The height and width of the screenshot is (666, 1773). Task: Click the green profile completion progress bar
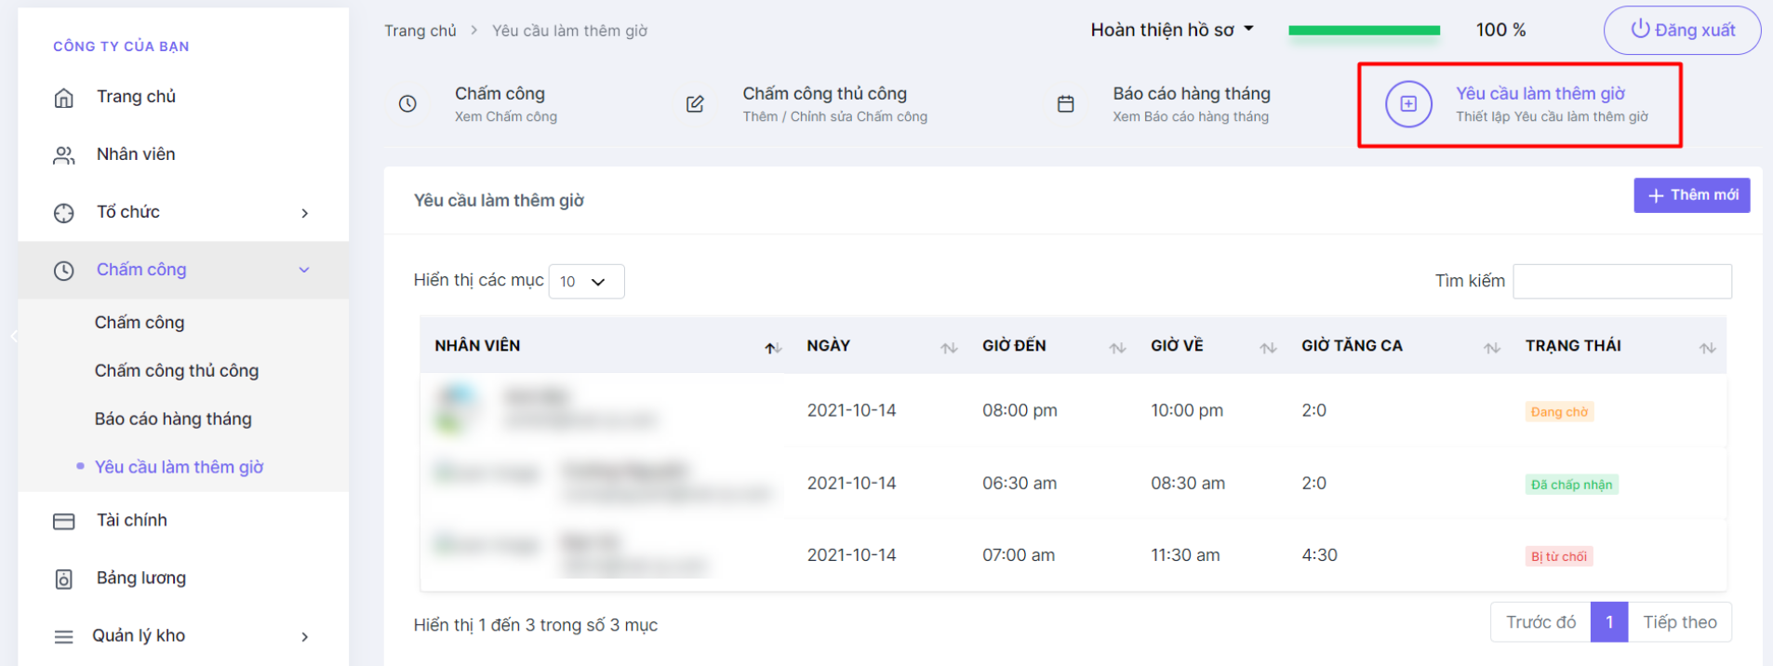1364,31
